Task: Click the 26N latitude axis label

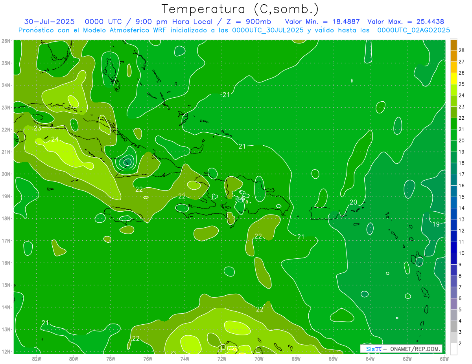Action: [x=6, y=41]
